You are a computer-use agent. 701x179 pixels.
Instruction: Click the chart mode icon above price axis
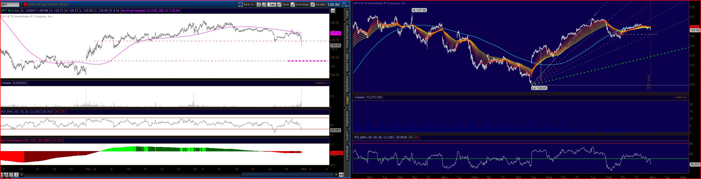[333, 11]
